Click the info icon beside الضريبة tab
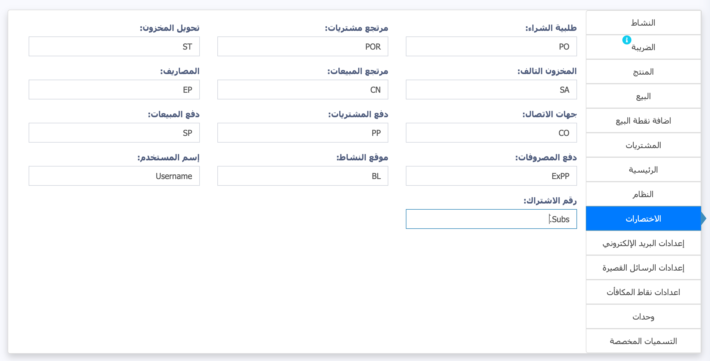The height and width of the screenshot is (361, 710). click(626, 40)
